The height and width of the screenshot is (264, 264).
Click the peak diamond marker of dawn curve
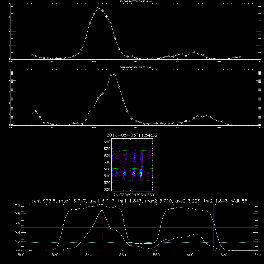pyautogui.click(x=98, y=8)
